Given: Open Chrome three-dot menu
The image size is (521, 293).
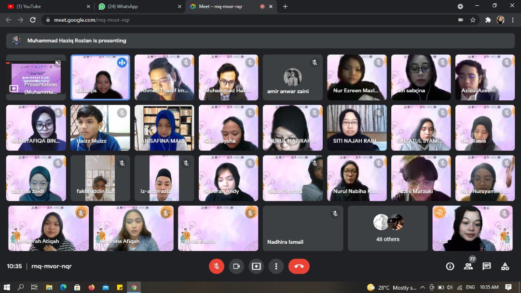Looking at the screenshot, I should click(x=513, y=20).
